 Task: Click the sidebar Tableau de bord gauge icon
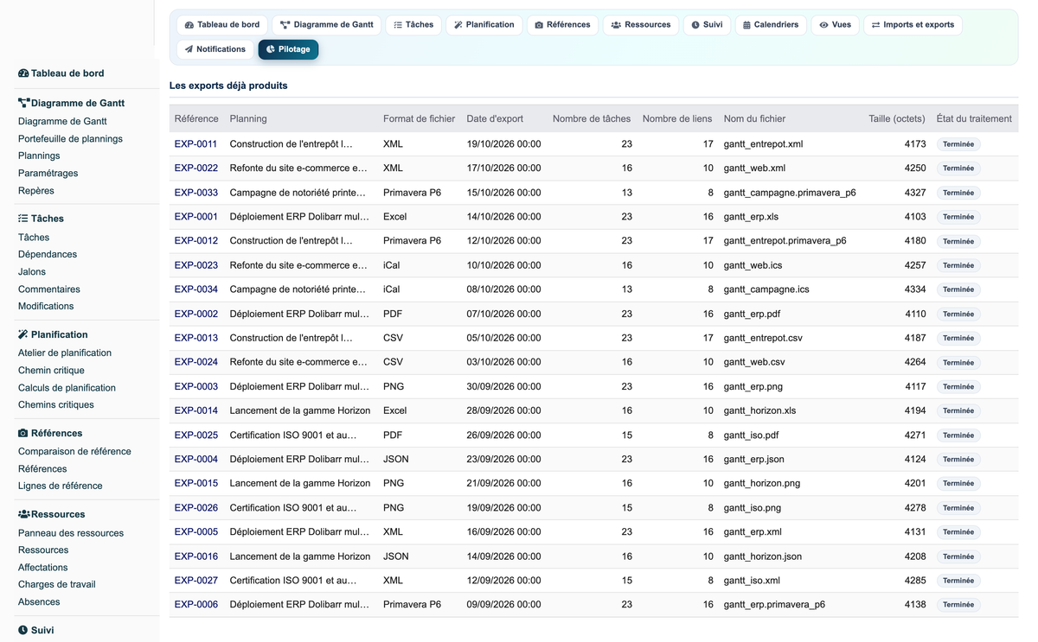23,73
